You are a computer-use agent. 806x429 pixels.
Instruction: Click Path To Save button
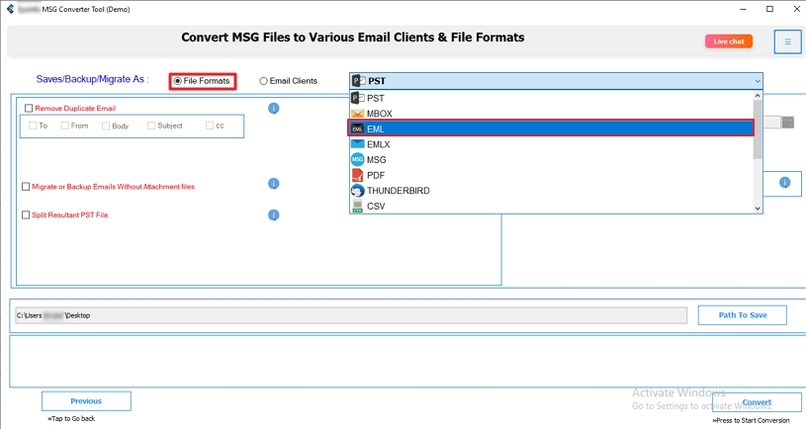[743, 315]
